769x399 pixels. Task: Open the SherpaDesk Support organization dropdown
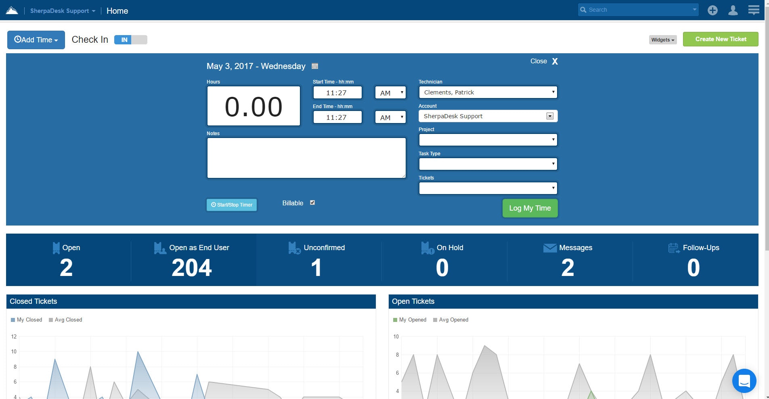coord(63,11)
